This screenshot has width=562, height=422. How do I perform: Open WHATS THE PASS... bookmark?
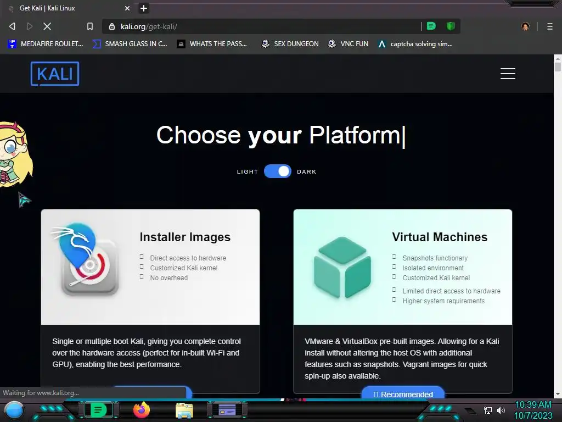click(x=212, y=44)
